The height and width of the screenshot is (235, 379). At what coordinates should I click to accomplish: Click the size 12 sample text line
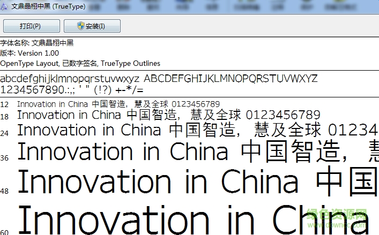click(x=118, y=104)
